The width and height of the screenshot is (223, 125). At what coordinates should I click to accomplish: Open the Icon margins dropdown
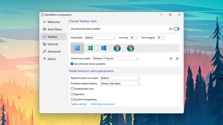tap(161, 38)
